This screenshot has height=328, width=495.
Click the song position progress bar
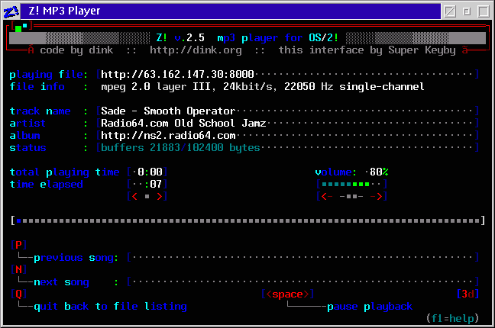247,220
